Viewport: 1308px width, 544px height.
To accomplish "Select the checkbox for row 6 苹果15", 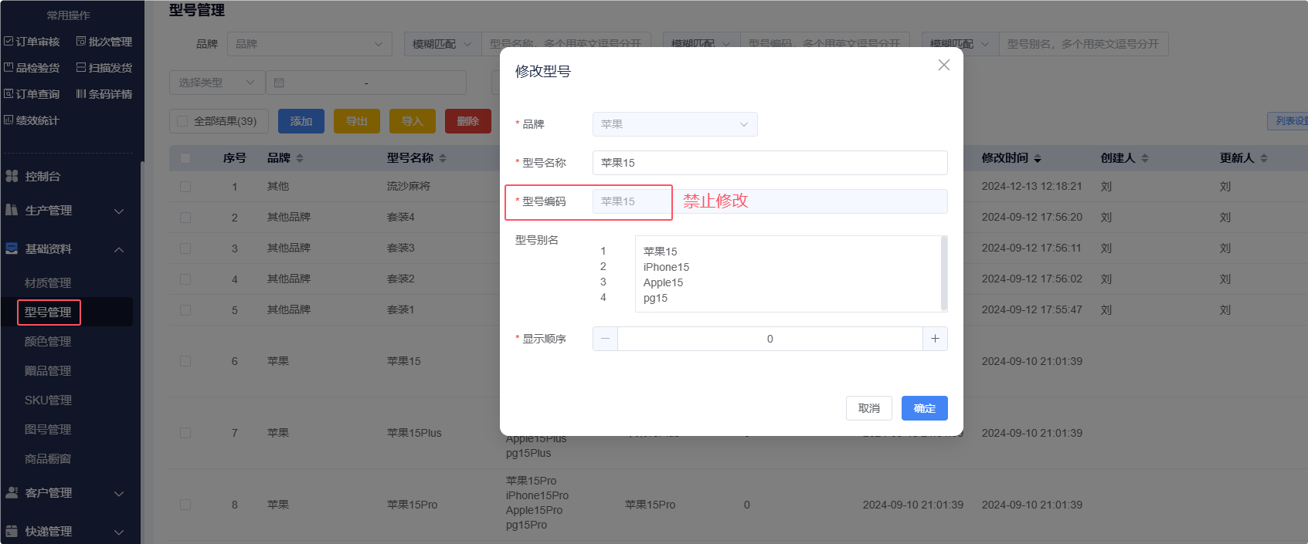I will (185, 361).
